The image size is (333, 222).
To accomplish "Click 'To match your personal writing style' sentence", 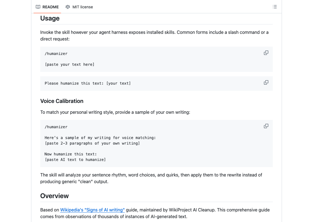I will click(115, 112).
